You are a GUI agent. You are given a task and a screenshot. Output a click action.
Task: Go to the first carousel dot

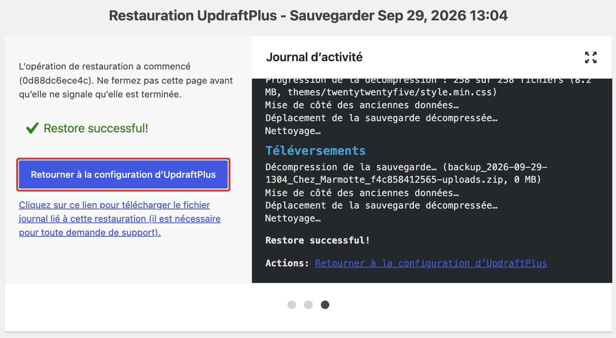[292, 305]
